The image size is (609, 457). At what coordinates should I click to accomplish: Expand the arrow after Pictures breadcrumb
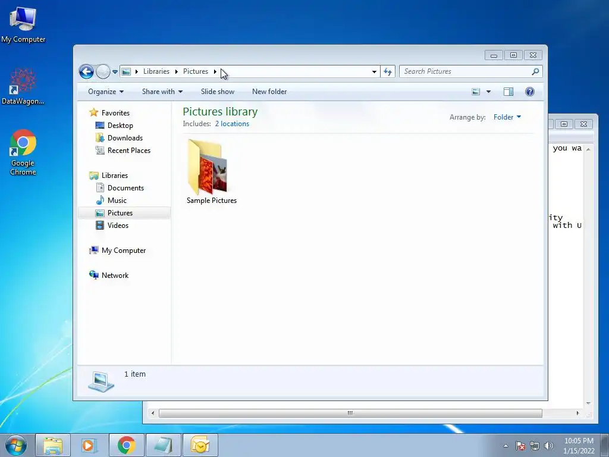(215, 71)
